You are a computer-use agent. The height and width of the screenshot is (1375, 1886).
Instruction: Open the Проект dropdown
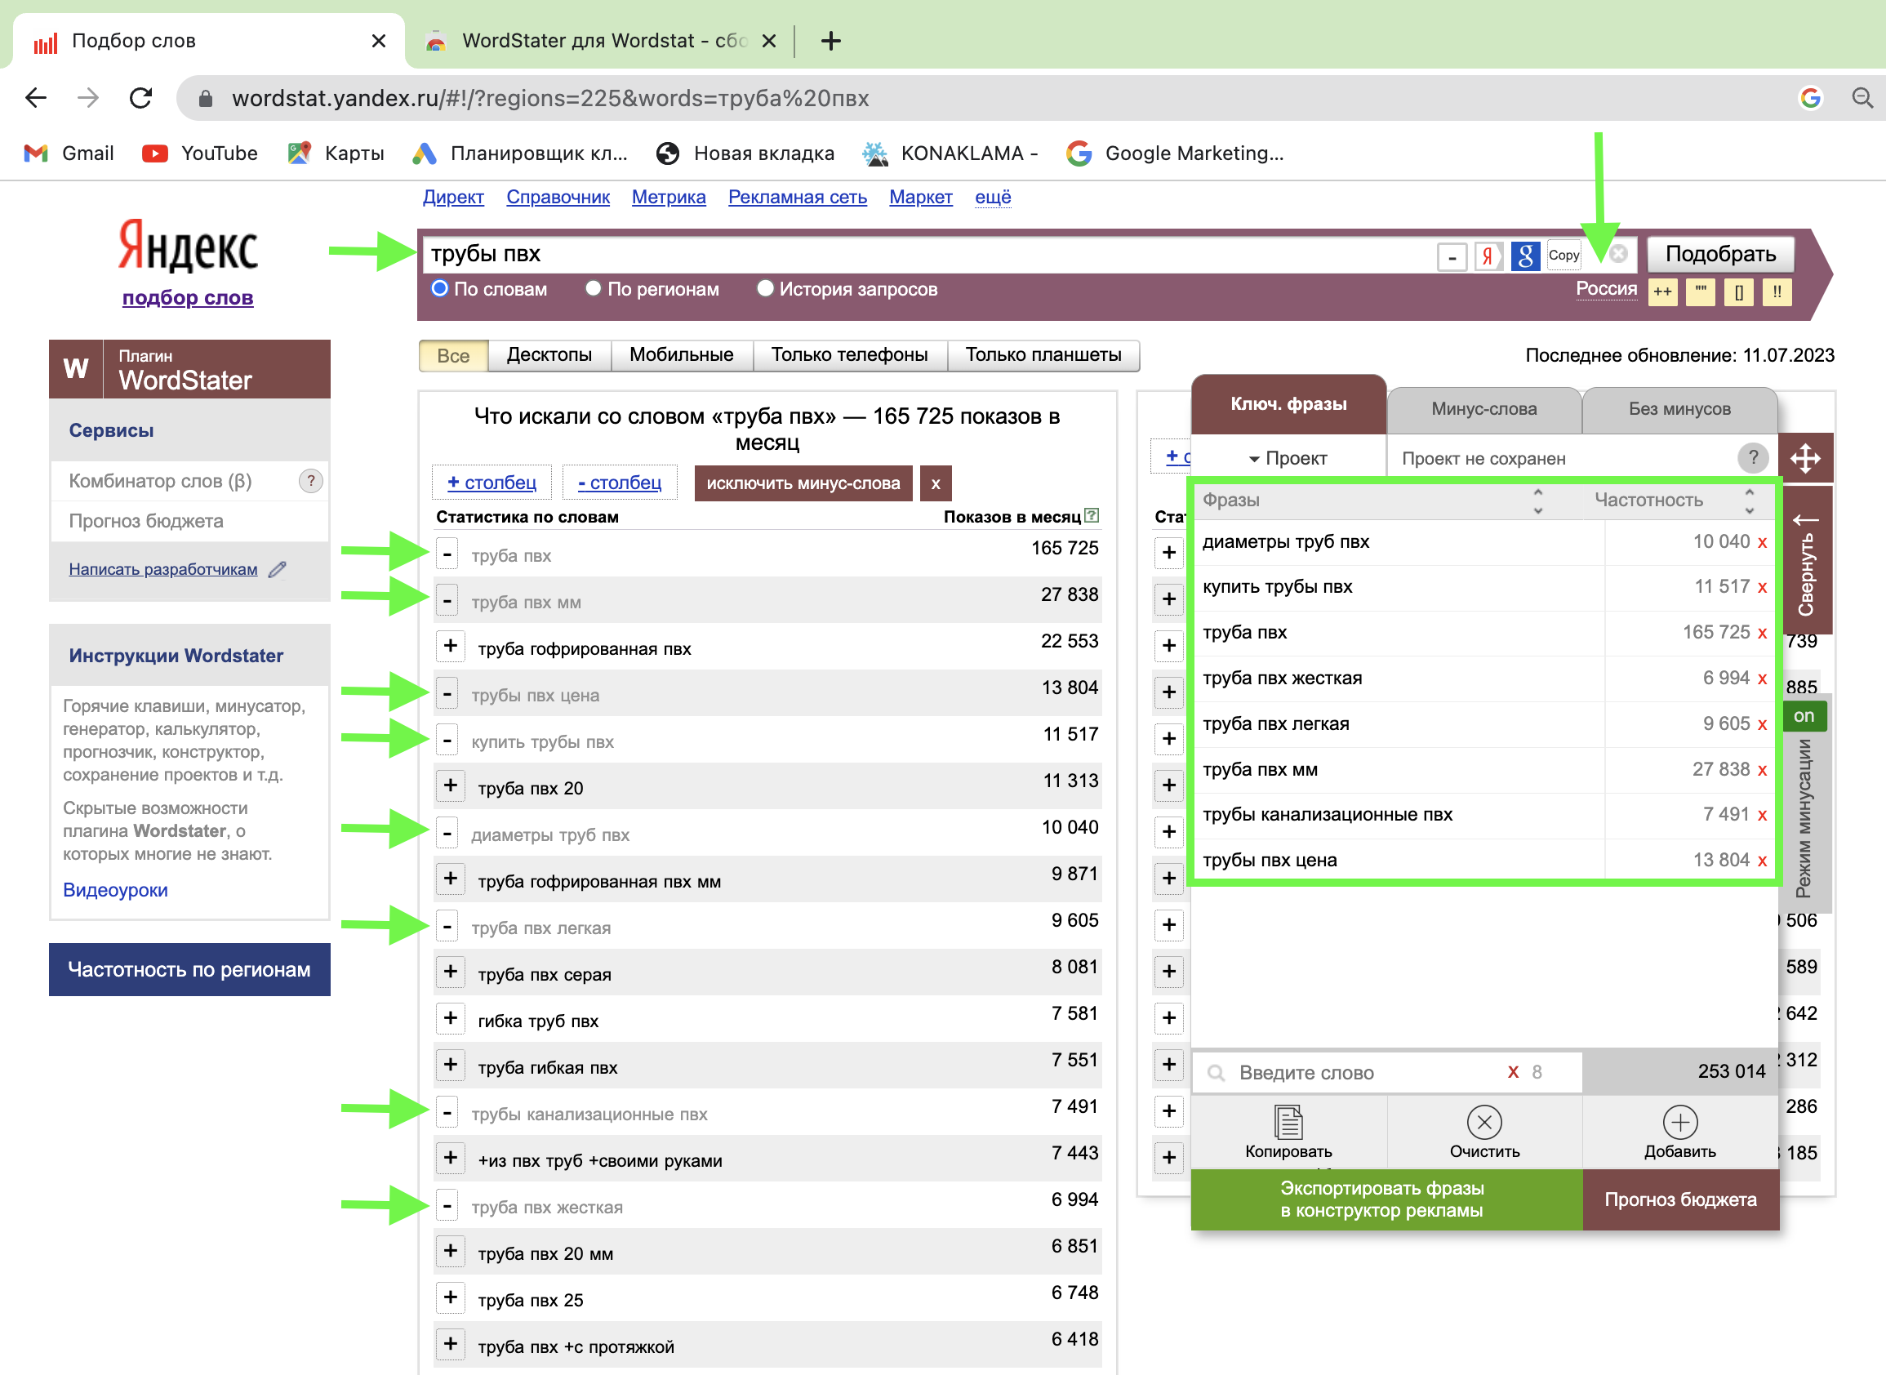click(x=1288, y=459)
